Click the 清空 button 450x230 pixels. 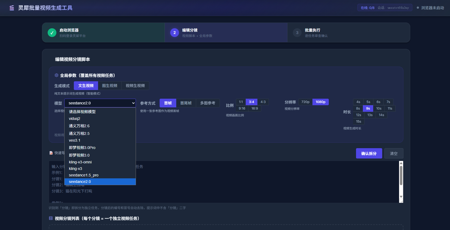[x=394, y=153]
